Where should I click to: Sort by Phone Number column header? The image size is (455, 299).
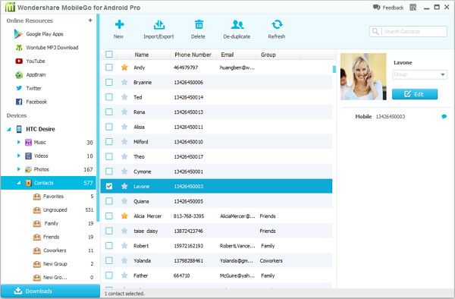(x=193, y=55)
